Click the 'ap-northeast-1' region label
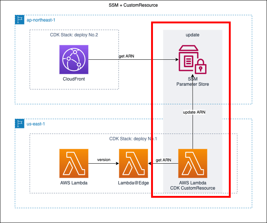This screenshot has width=267, height=223. click(41, 20)
